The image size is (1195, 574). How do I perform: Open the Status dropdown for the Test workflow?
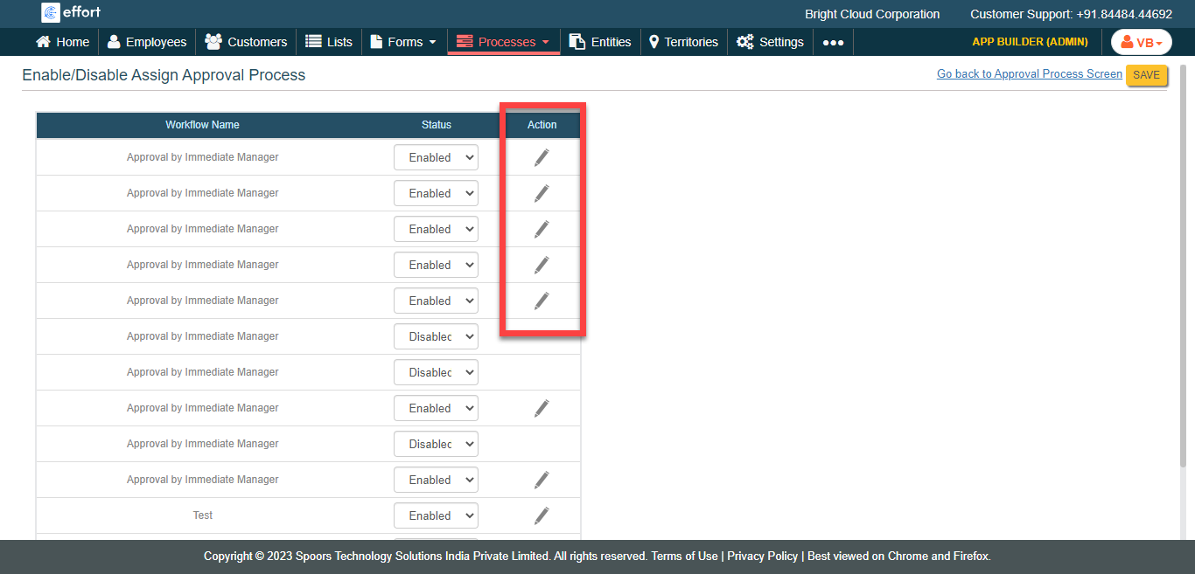[436, 515]
